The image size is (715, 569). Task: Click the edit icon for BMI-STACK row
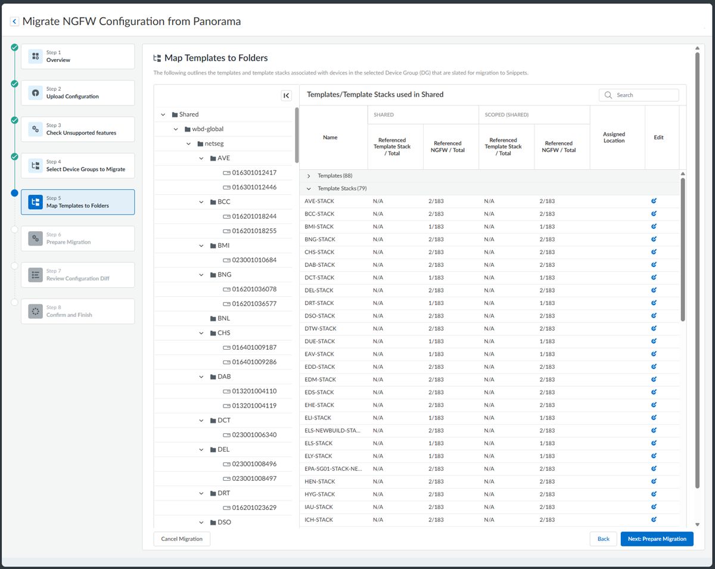(654, 226)
